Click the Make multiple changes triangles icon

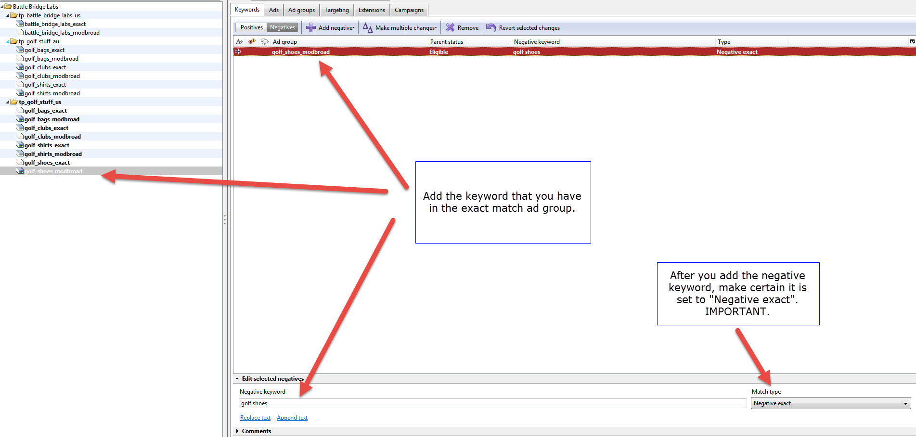pos(368,28)
